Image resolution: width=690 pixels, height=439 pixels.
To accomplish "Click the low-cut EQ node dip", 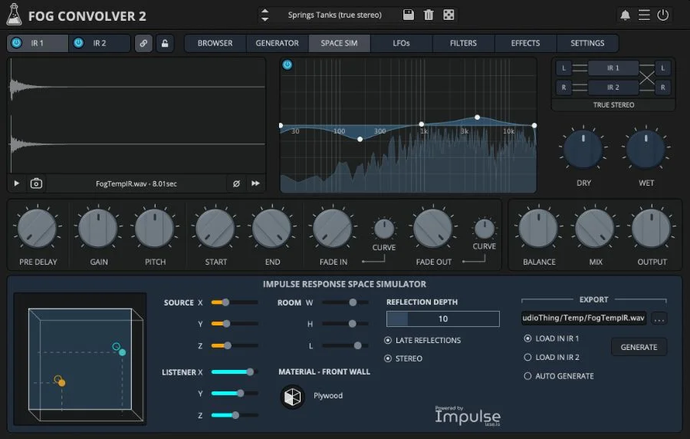I will [360, 139].
